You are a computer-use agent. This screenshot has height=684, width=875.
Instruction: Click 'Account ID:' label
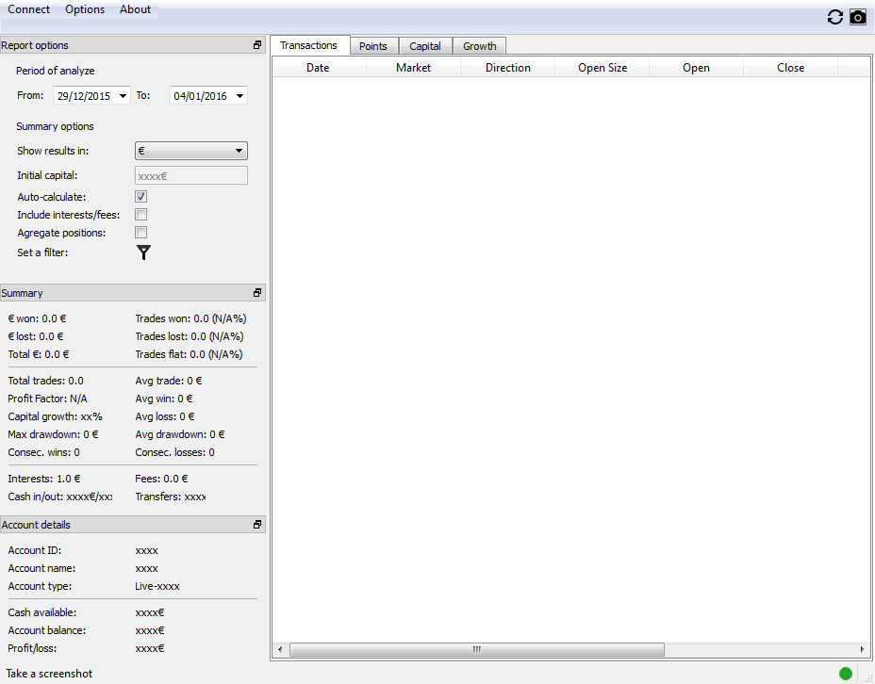pyautogui.click(x=35, y=550)
